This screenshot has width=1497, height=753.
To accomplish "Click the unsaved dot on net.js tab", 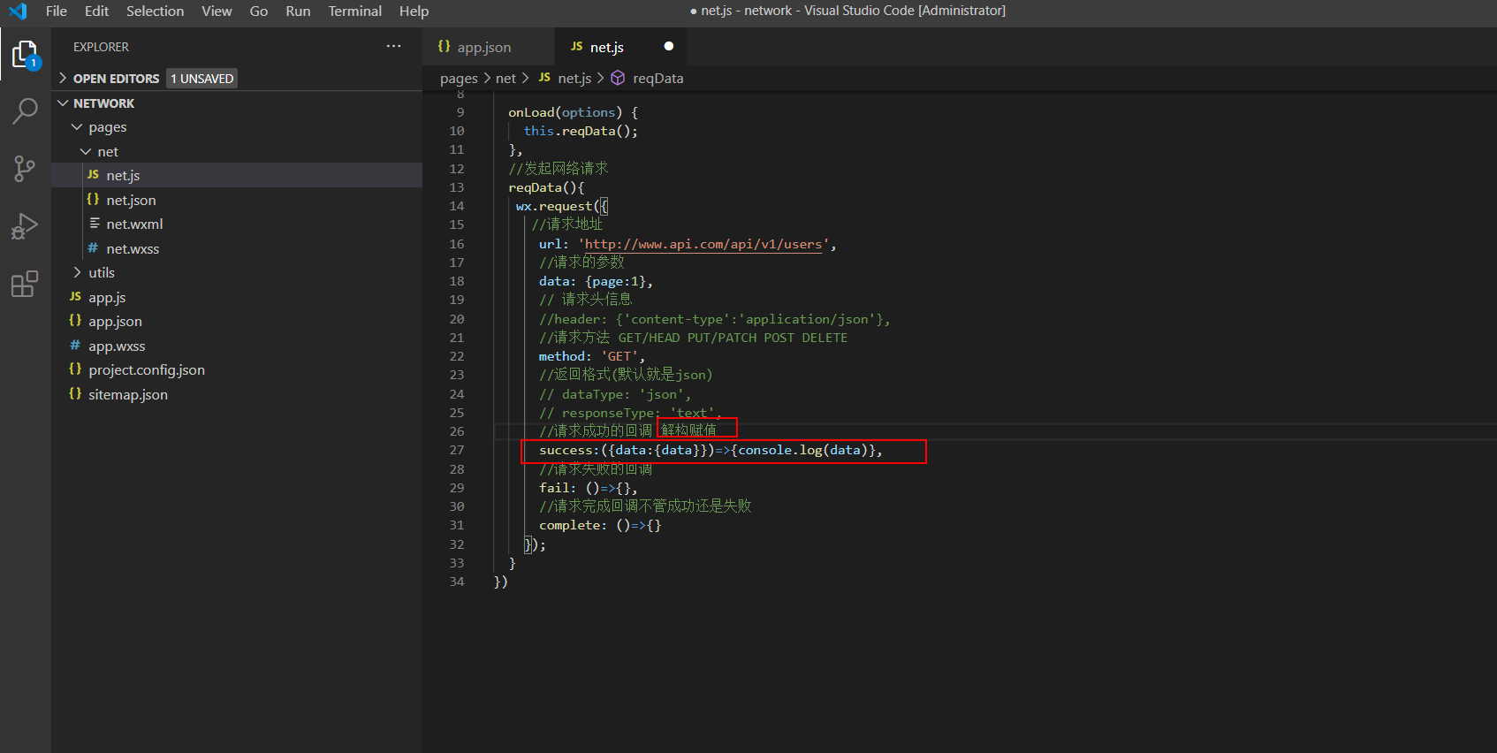I will tap(668, 46).
